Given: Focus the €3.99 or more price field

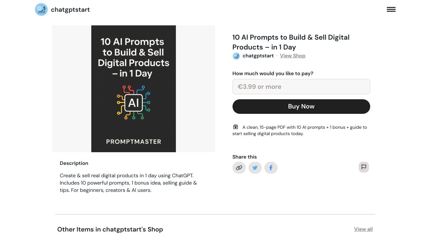Looking at the screenshot, I should (x=301, y=87).
